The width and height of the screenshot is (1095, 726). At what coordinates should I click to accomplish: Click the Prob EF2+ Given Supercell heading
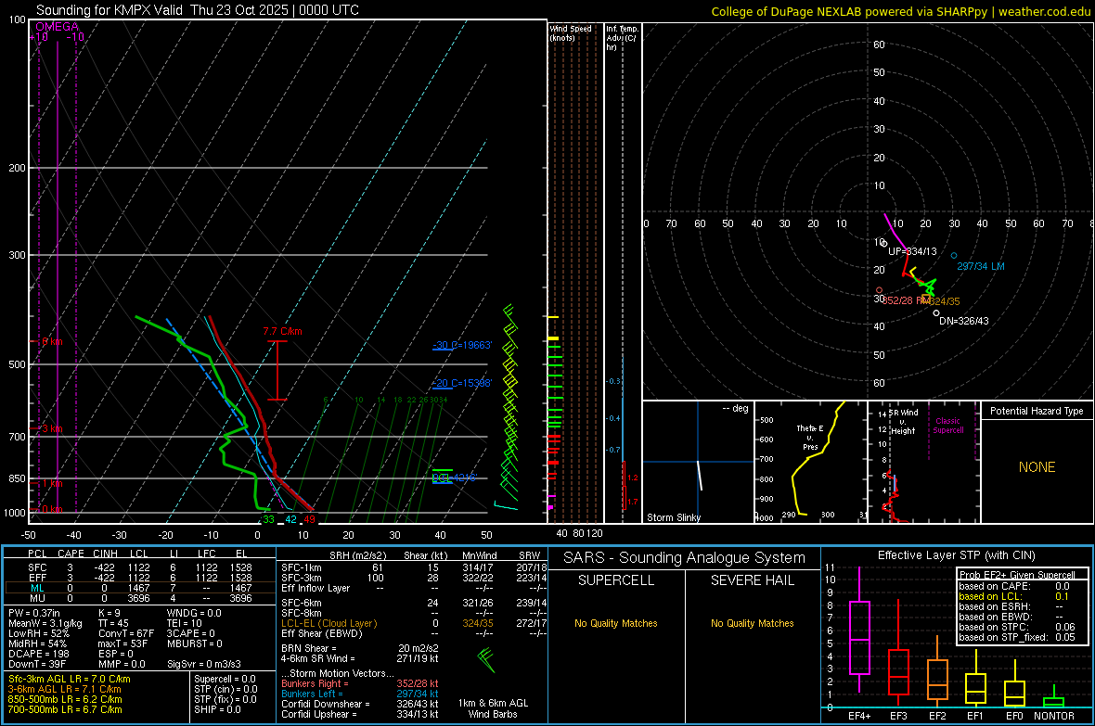click(x=1017, y=575)
